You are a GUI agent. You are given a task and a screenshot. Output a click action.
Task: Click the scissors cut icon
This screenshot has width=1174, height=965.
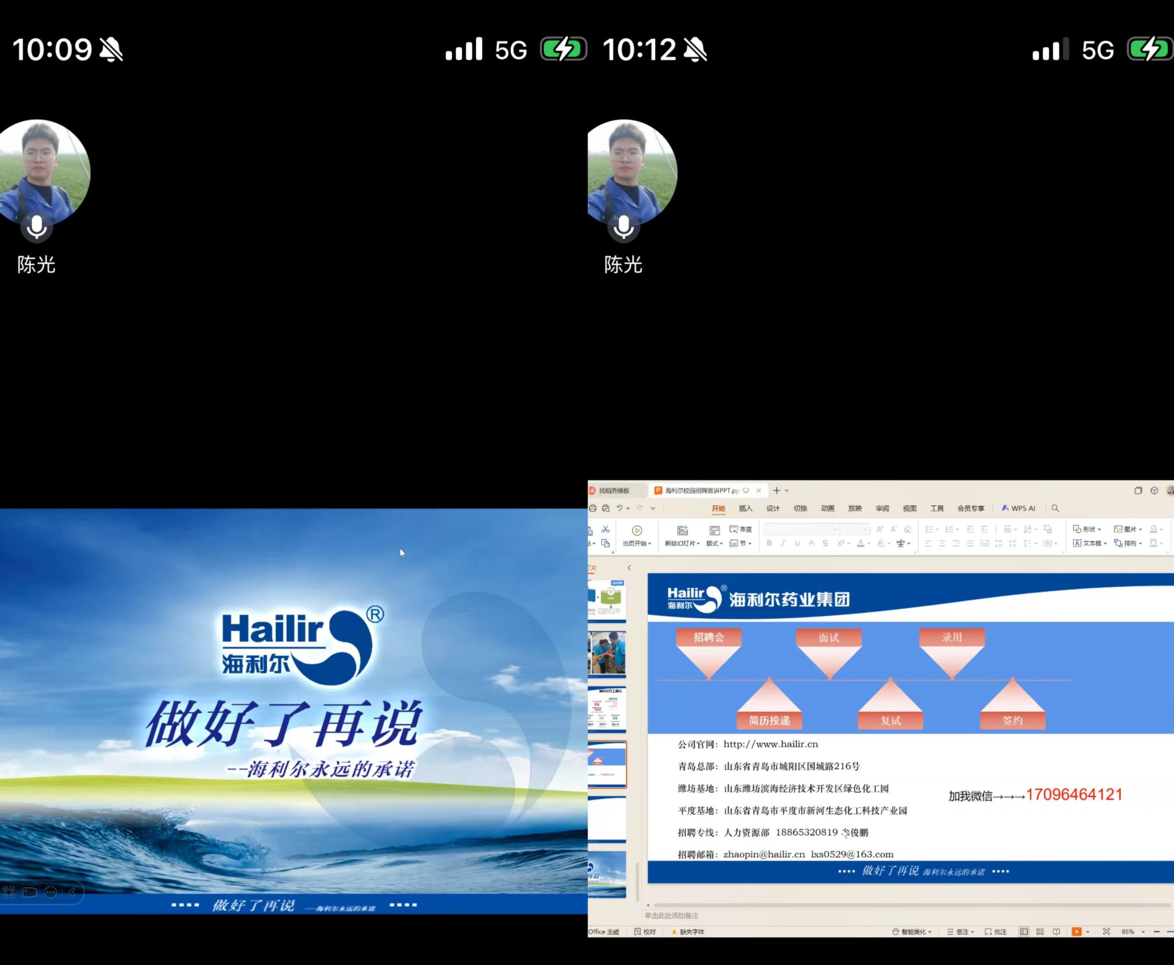[x=605, y=529]
